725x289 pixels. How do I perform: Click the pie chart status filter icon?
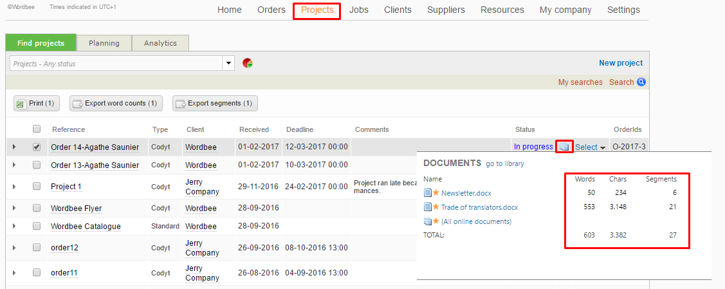[x=247, y=63]
